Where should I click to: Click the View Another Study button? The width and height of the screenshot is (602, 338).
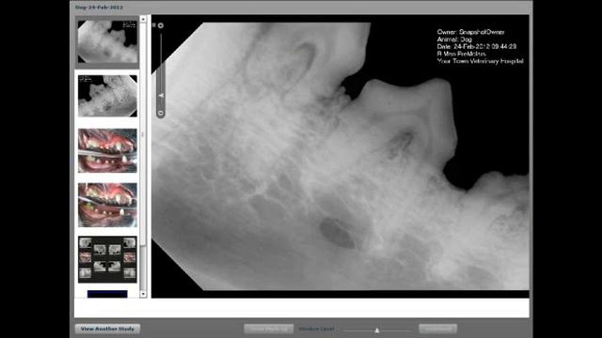(107, 329)
